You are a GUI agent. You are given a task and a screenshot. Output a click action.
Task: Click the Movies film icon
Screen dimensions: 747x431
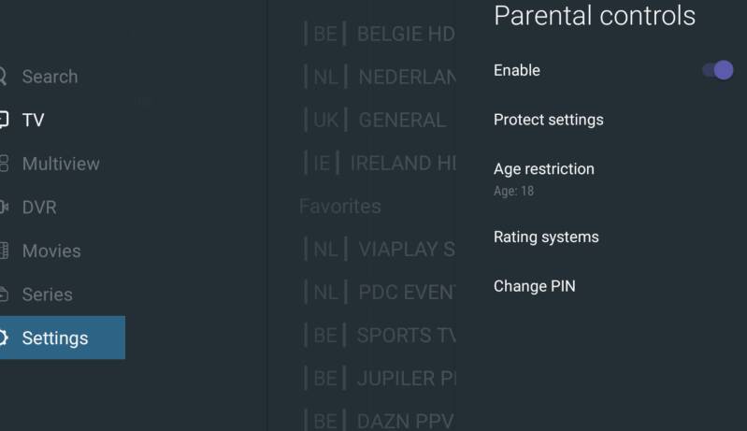[x=3, y=251]
